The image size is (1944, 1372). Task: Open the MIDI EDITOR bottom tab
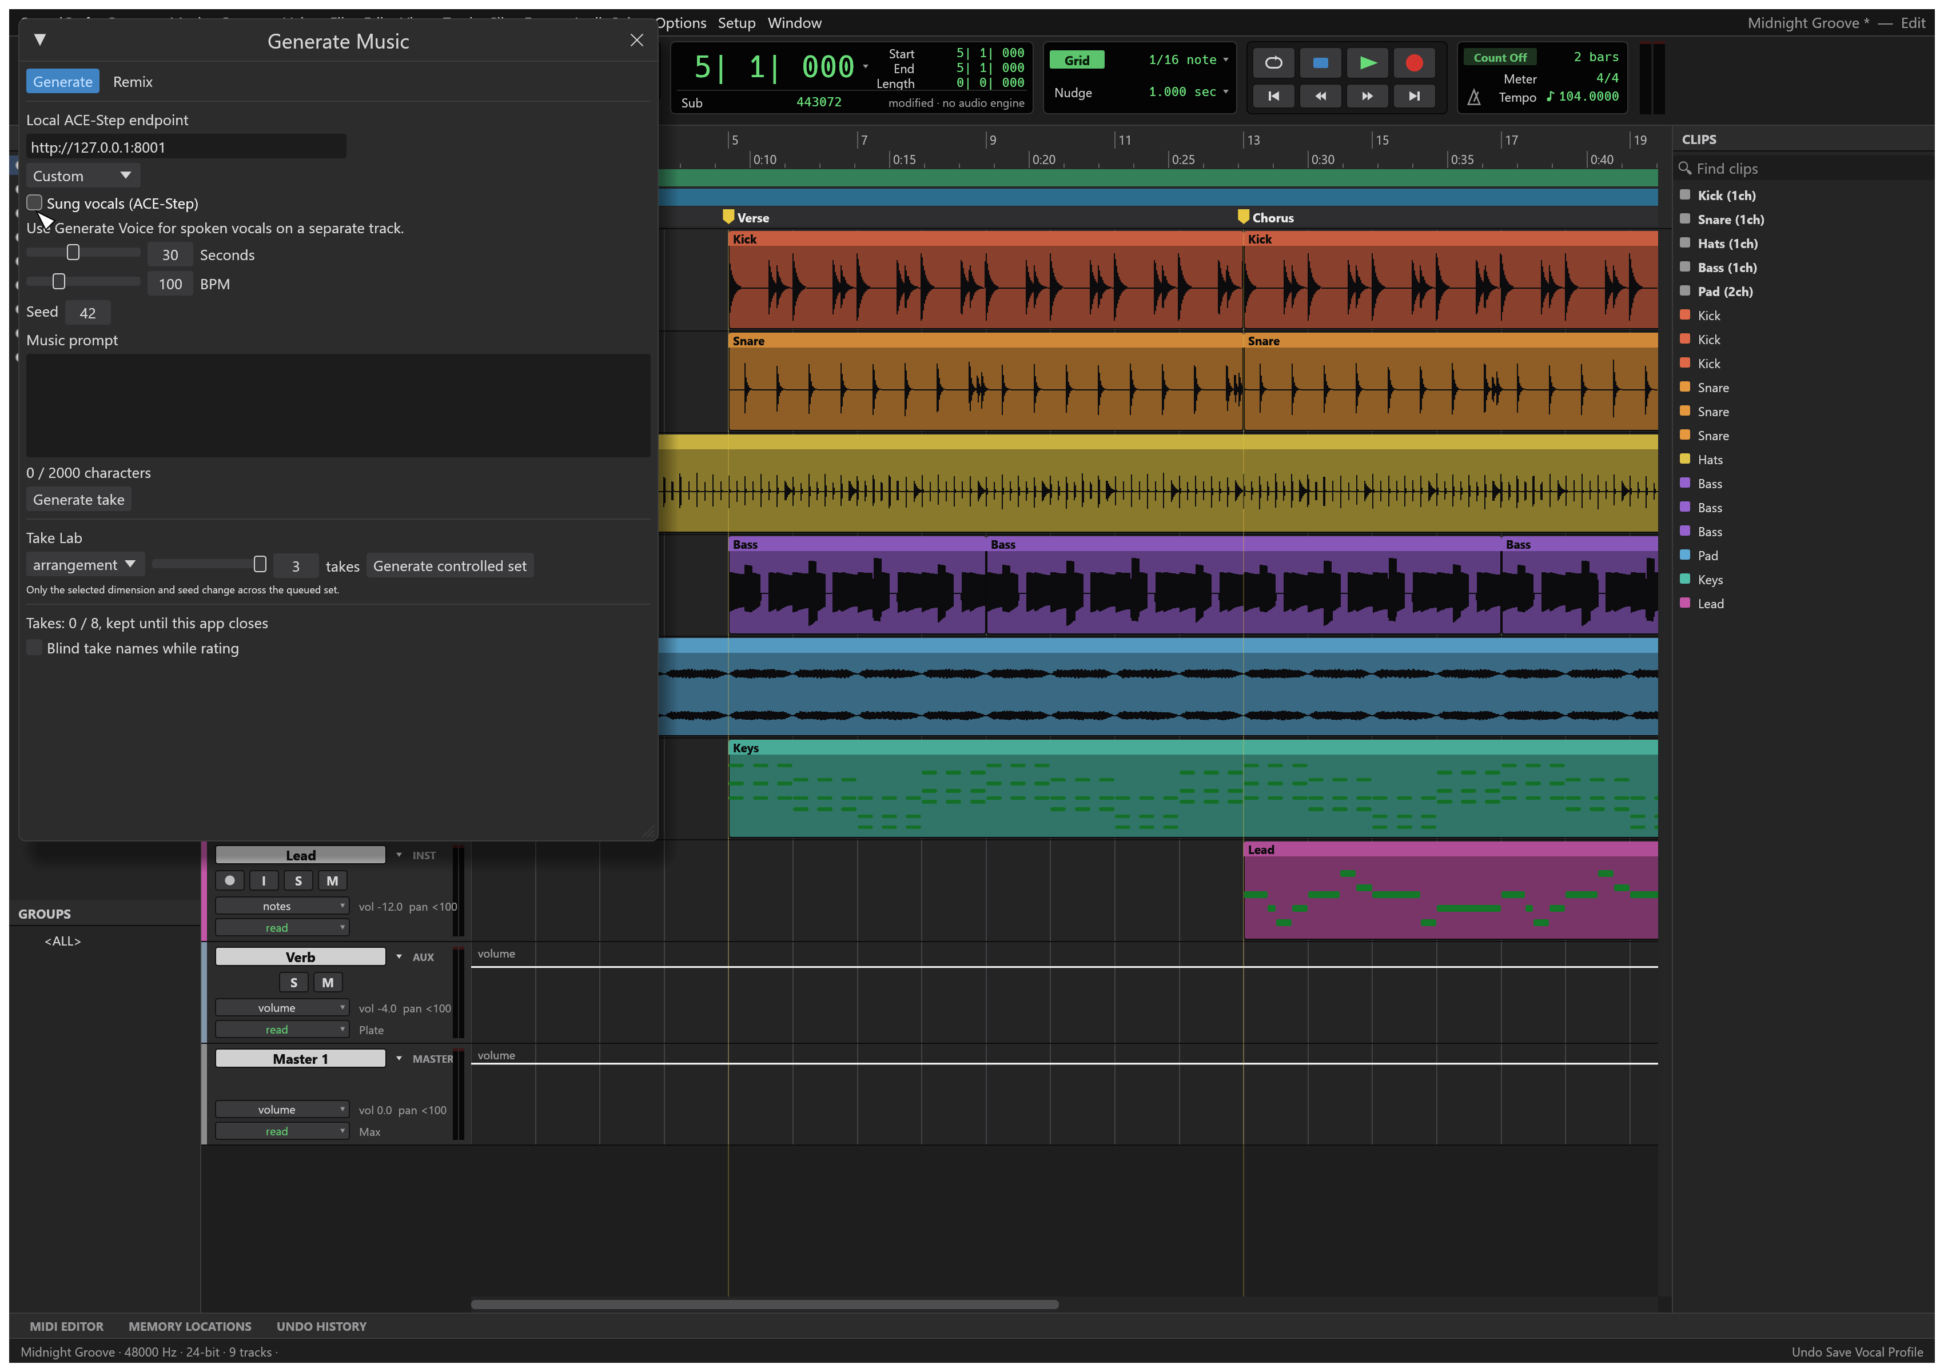point(66,1326)
